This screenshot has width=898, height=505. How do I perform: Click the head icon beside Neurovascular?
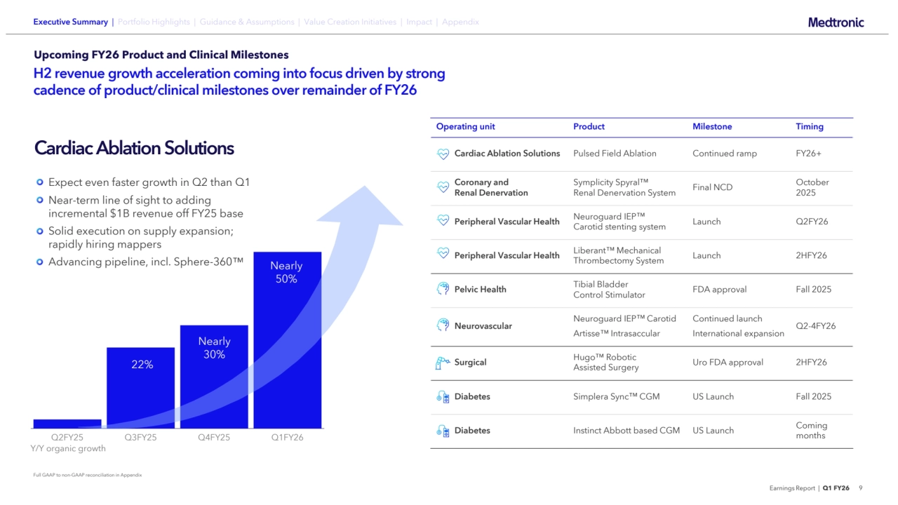[x=443, y=325]
